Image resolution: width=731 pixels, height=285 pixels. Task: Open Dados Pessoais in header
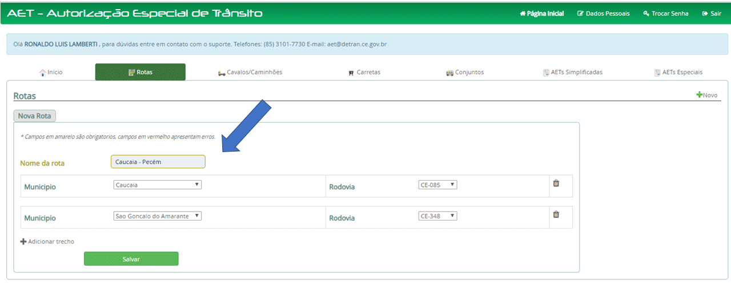point(604,14)
